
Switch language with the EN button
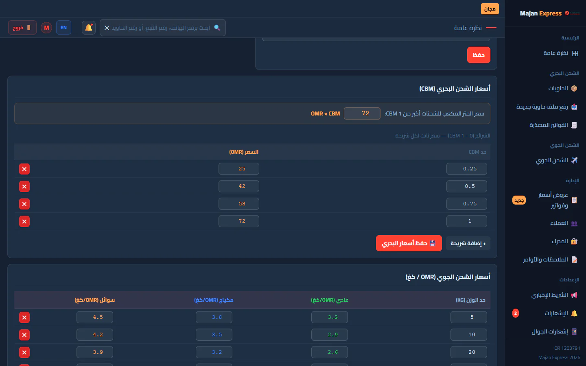pyautogui.click(x=63, y=28)
